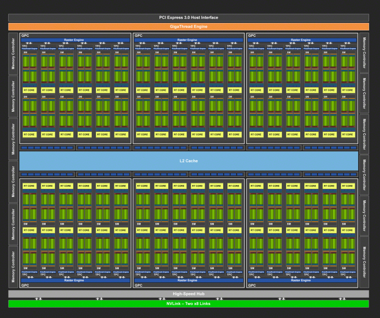Click first RT CORE block in top-left GPC

pos(29,90)
